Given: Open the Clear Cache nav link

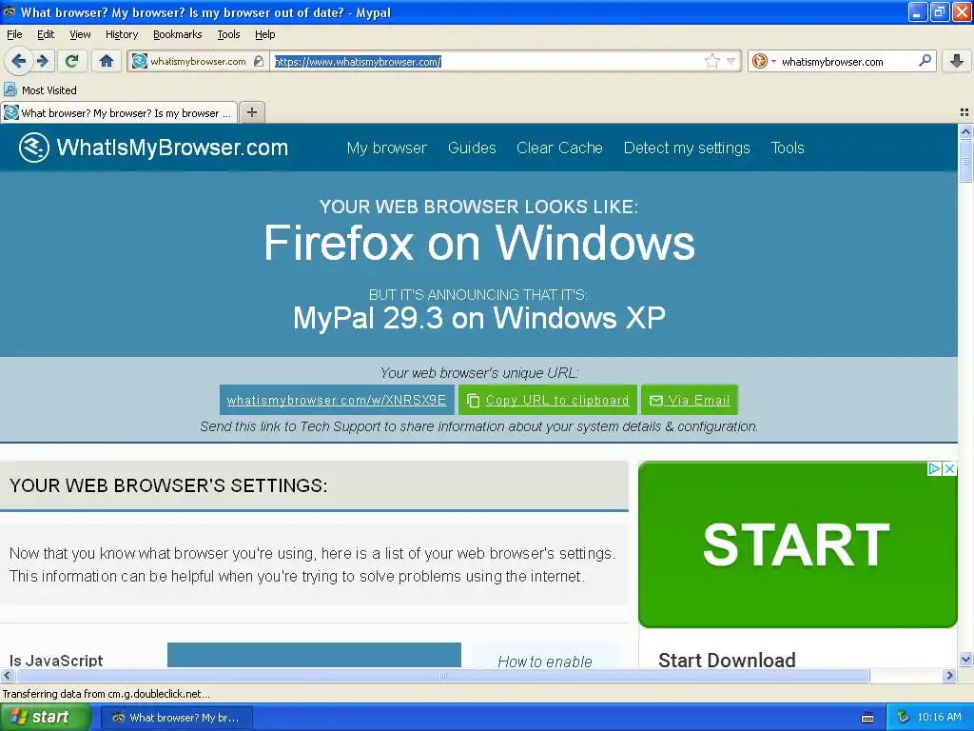Looking at the screenshot, I should click(x=559, y=148).
